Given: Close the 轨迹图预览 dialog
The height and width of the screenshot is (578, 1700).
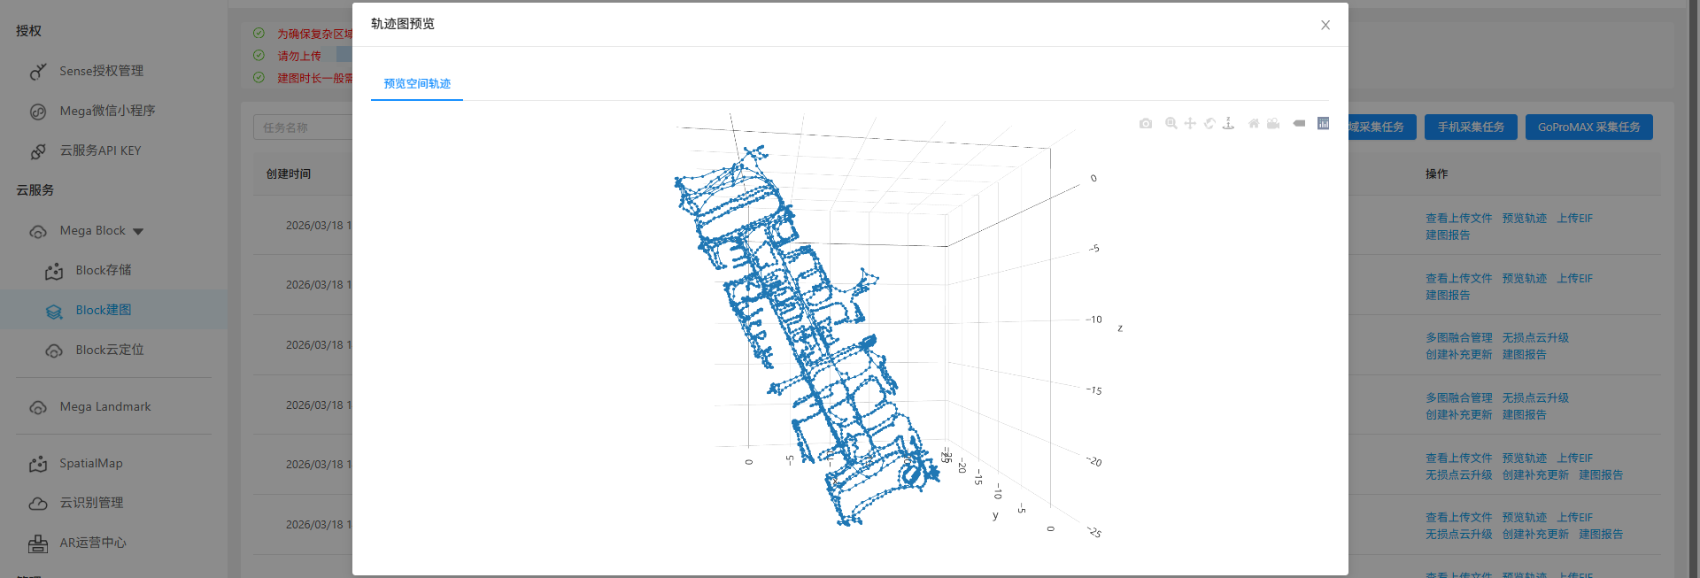Looking at the screenshot, I should pyautogui.click(x=1325, y=25).
